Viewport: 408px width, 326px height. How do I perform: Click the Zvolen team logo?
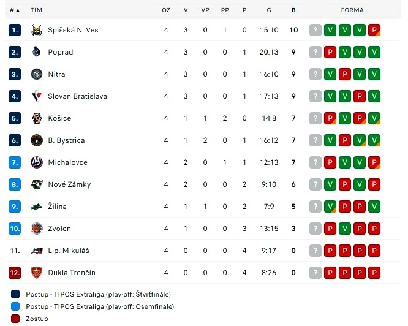click(37, 229)
